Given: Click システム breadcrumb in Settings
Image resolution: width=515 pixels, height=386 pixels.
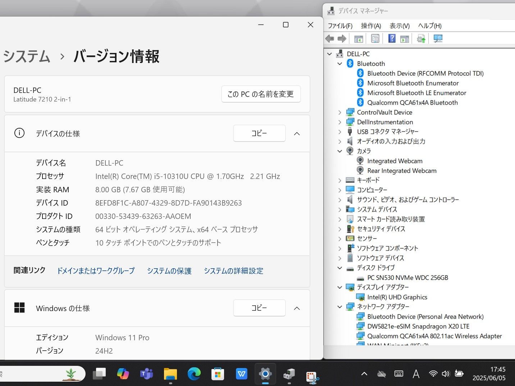Looking at the screenshot, I should coord(26,57).
